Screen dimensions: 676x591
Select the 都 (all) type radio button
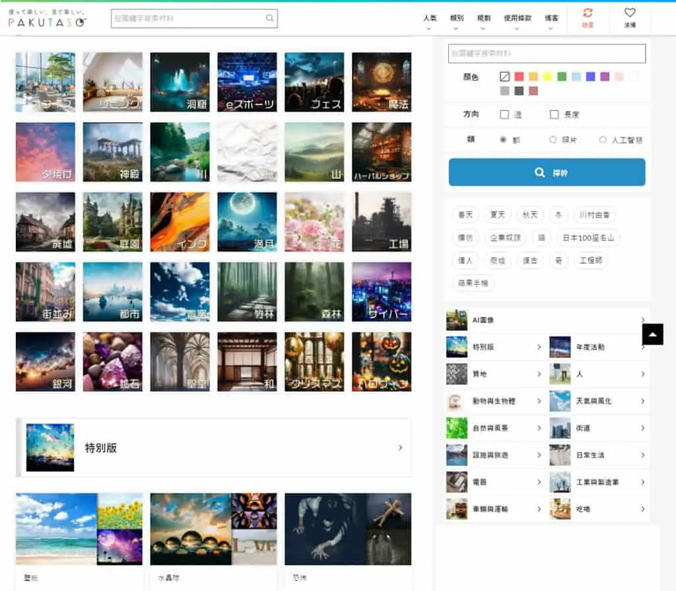pyautogui.click(x=502, y=140)
